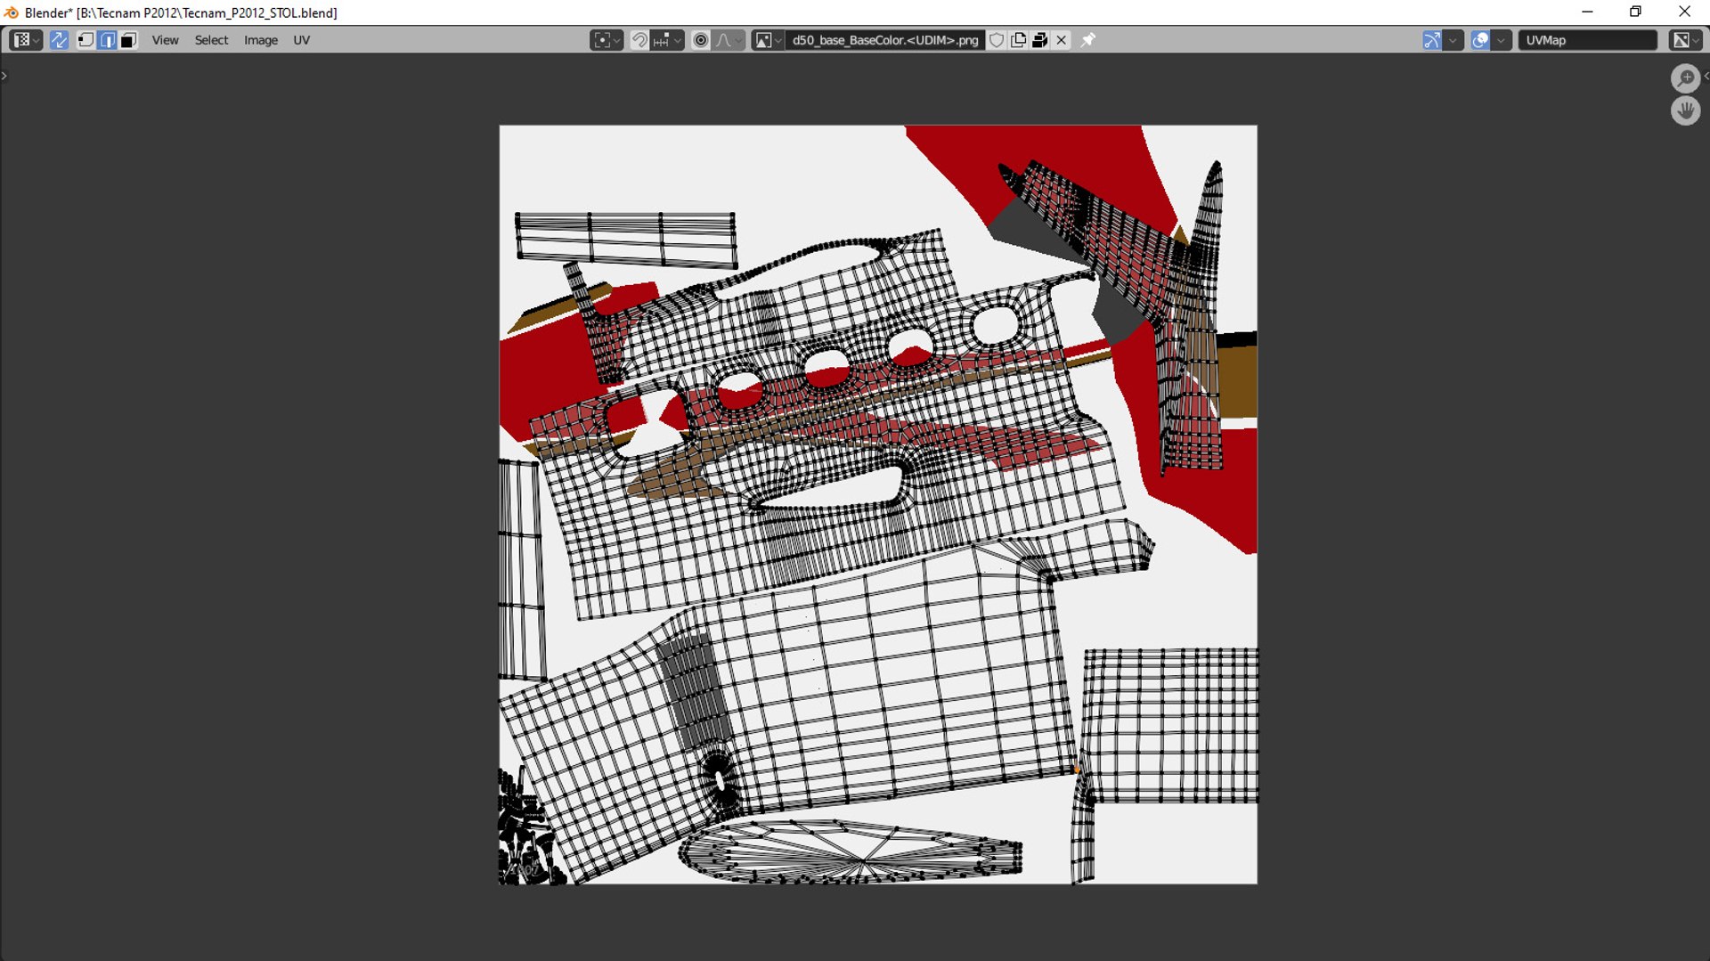The image size is (1710, 961).
Task: Unlink the image with X button
Action: pos(1061,40)
